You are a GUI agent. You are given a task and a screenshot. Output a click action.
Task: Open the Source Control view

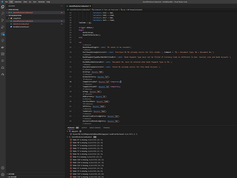[x=3, y=20]
